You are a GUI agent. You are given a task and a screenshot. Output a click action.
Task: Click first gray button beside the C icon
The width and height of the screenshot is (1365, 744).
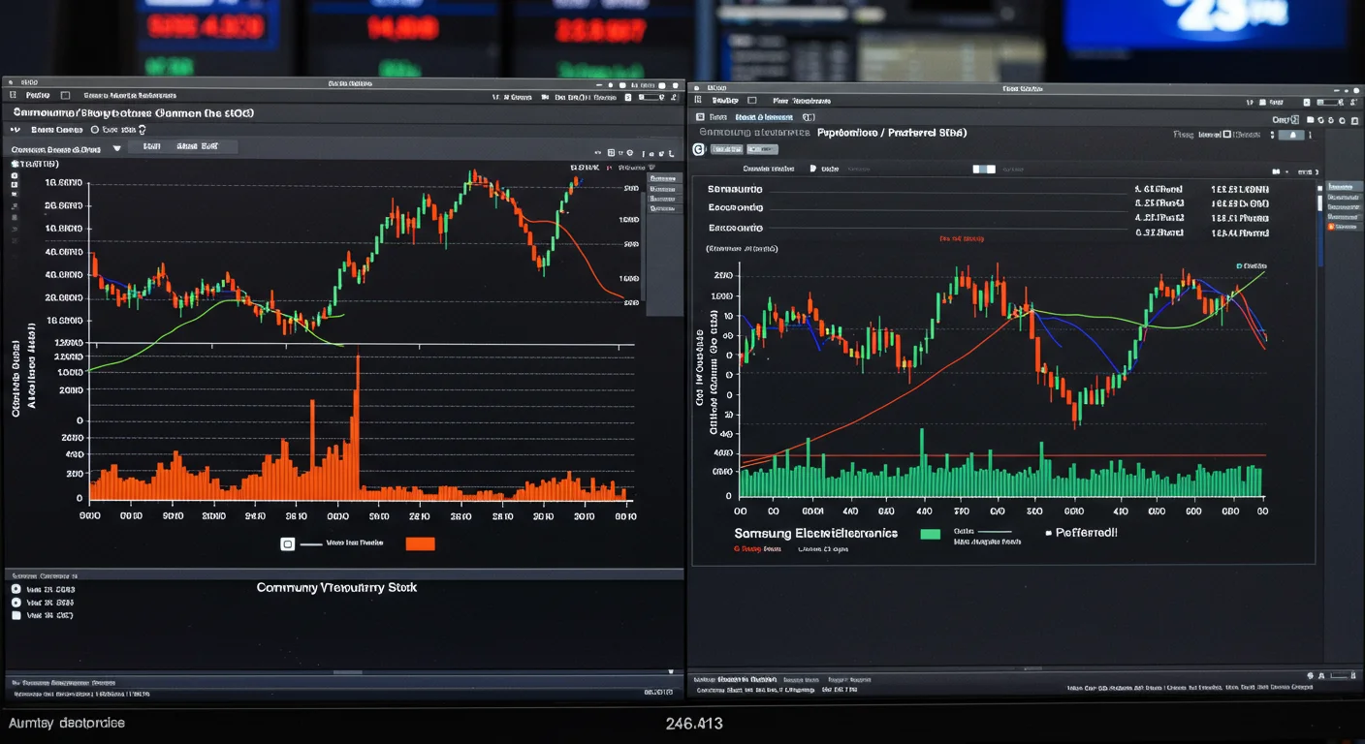pyautogui.click(x=727, y=149)
